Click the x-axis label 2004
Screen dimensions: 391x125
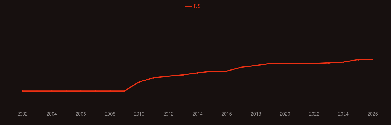[x=52, y=114]
